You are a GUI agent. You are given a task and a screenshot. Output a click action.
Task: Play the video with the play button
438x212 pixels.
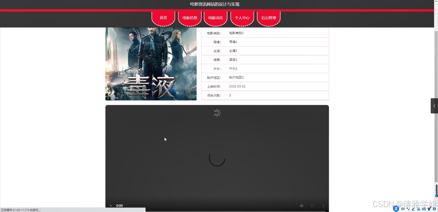111,206
